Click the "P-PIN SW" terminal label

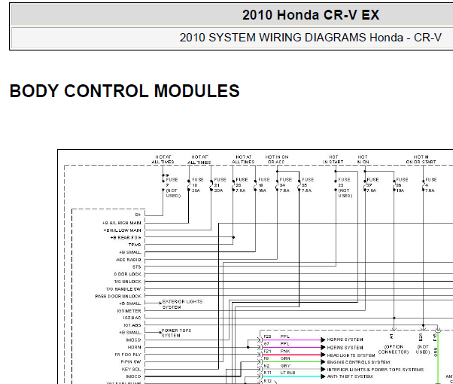click(x=131, y=362)
